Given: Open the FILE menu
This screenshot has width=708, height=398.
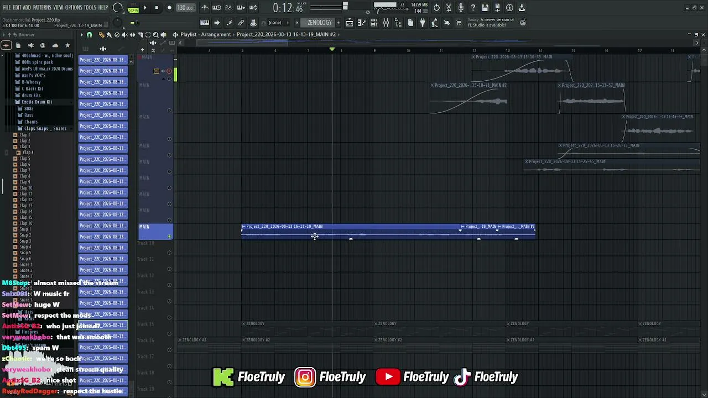Looking at the screenshot, I should (7, 8).
